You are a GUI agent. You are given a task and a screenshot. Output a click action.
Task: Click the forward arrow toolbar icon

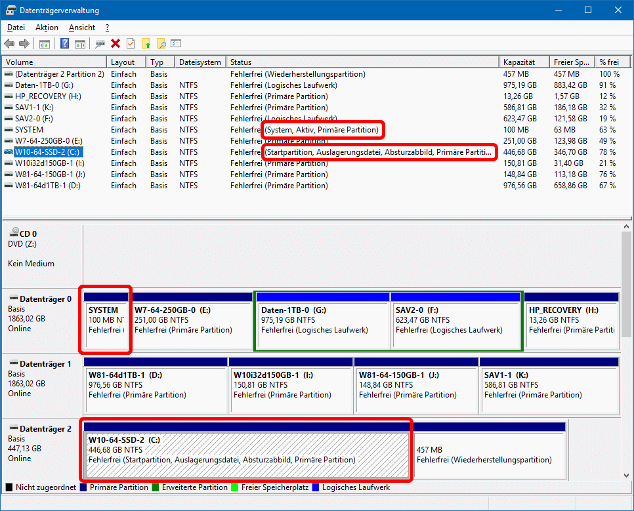(x=24, y=44)
